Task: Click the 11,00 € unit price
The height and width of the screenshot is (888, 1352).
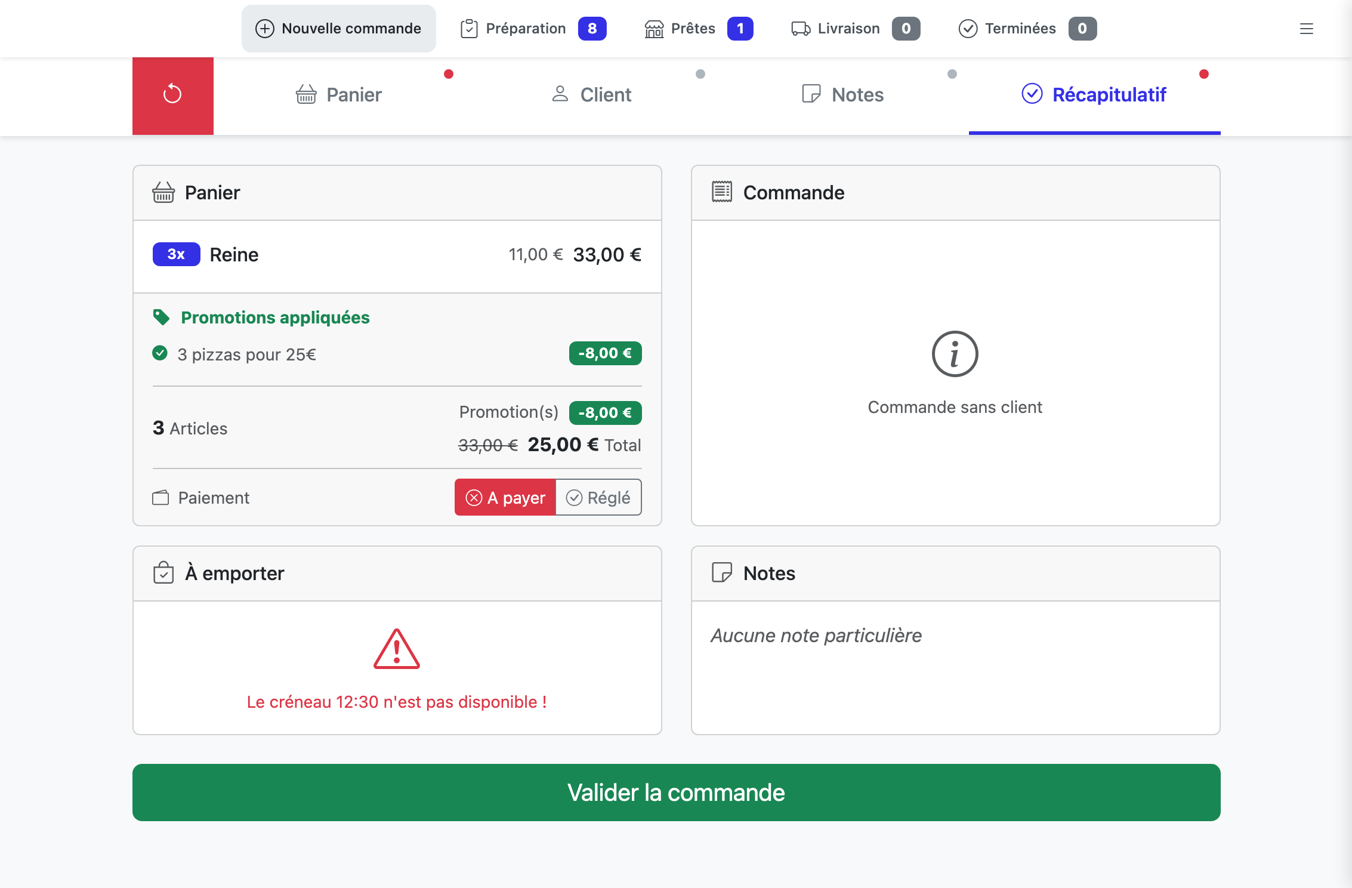Action: pos(536,255)
